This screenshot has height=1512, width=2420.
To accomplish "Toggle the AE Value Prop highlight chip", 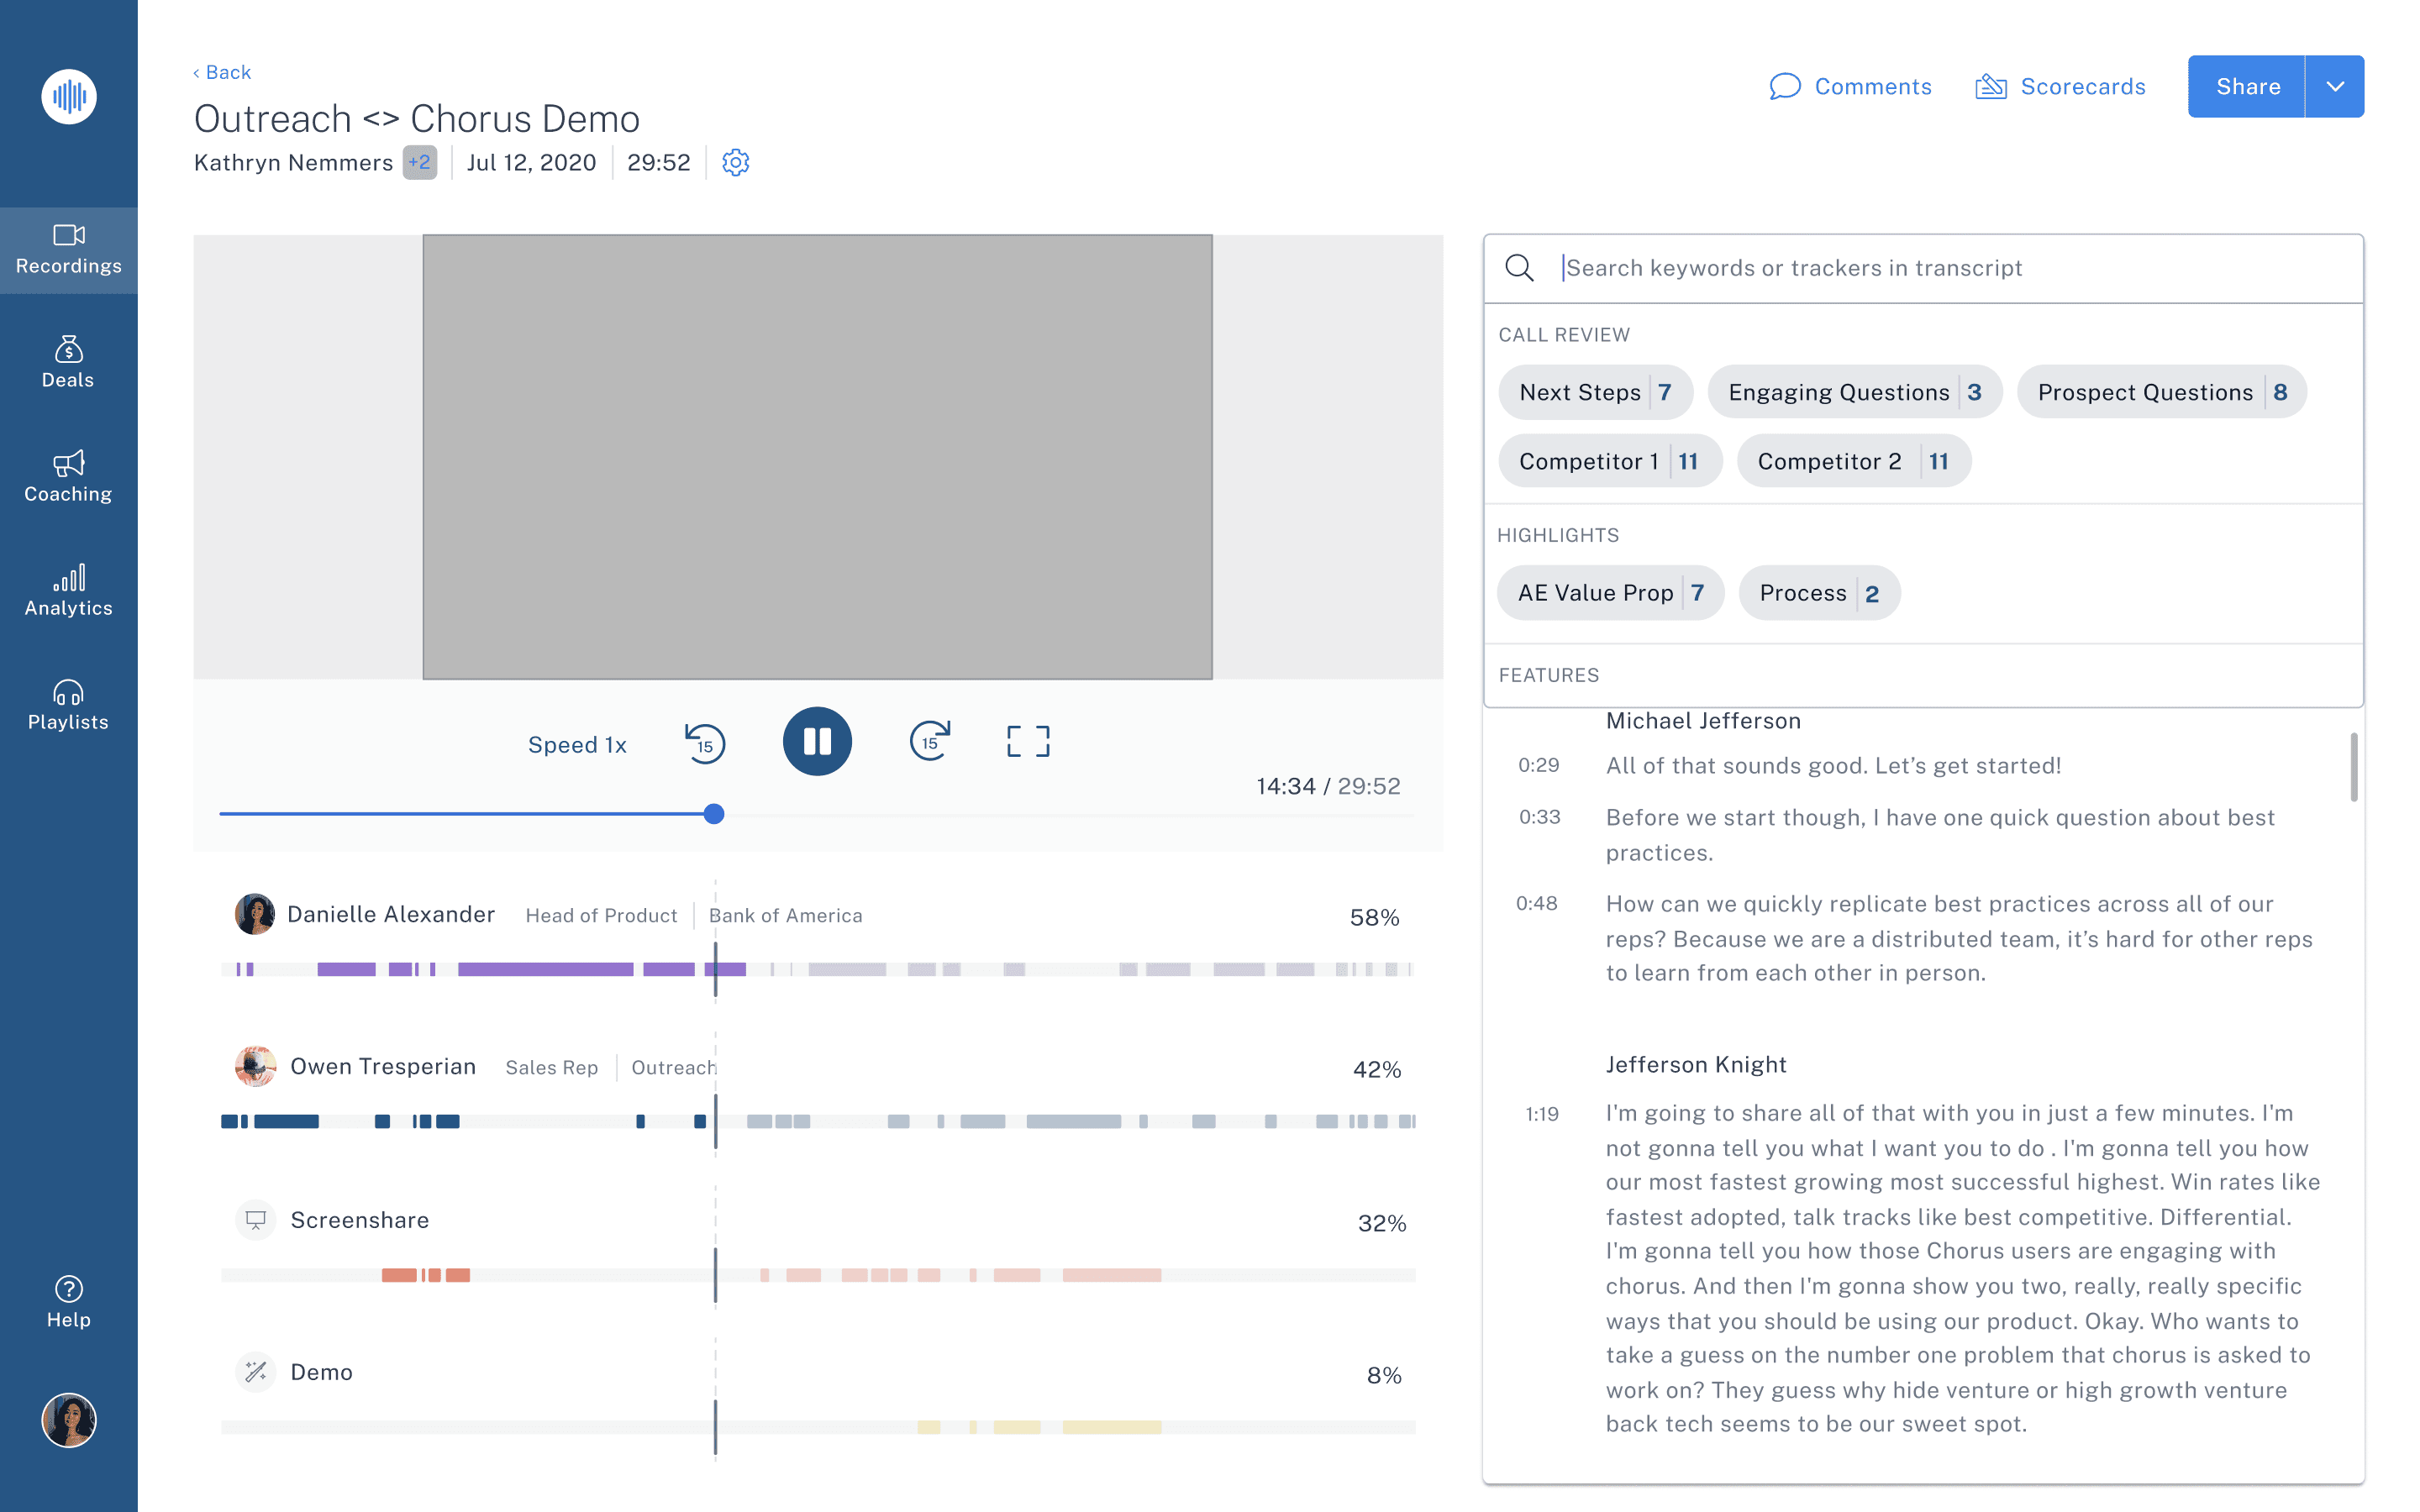I will click(1609, 593).
